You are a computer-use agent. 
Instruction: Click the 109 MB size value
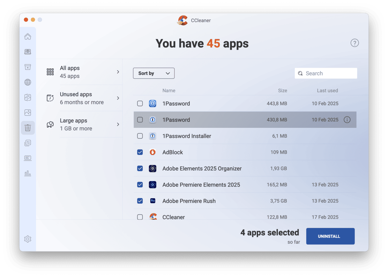(x=279, y=152)
